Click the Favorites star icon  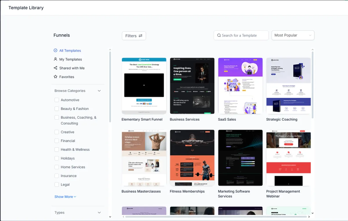click(x=55, y=77)
